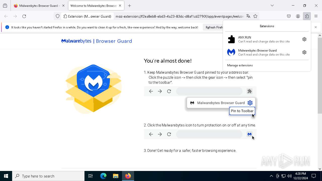Open File Explorer from the taskbar
This screenshot has height=181, width=322.
(116, 176)
